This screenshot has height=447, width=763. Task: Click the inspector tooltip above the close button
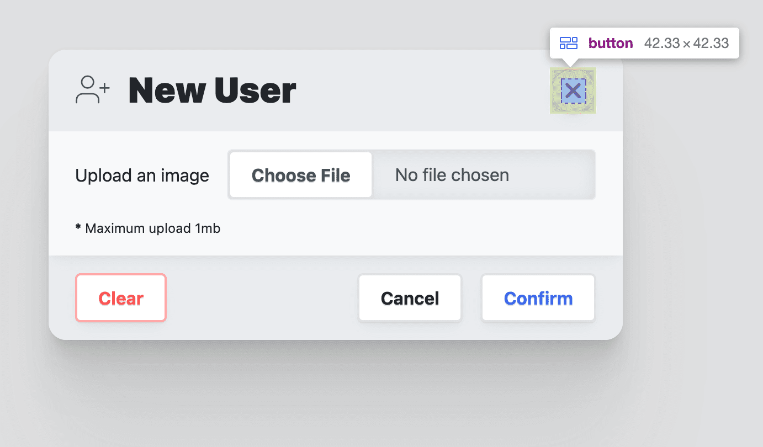point(644,42)
